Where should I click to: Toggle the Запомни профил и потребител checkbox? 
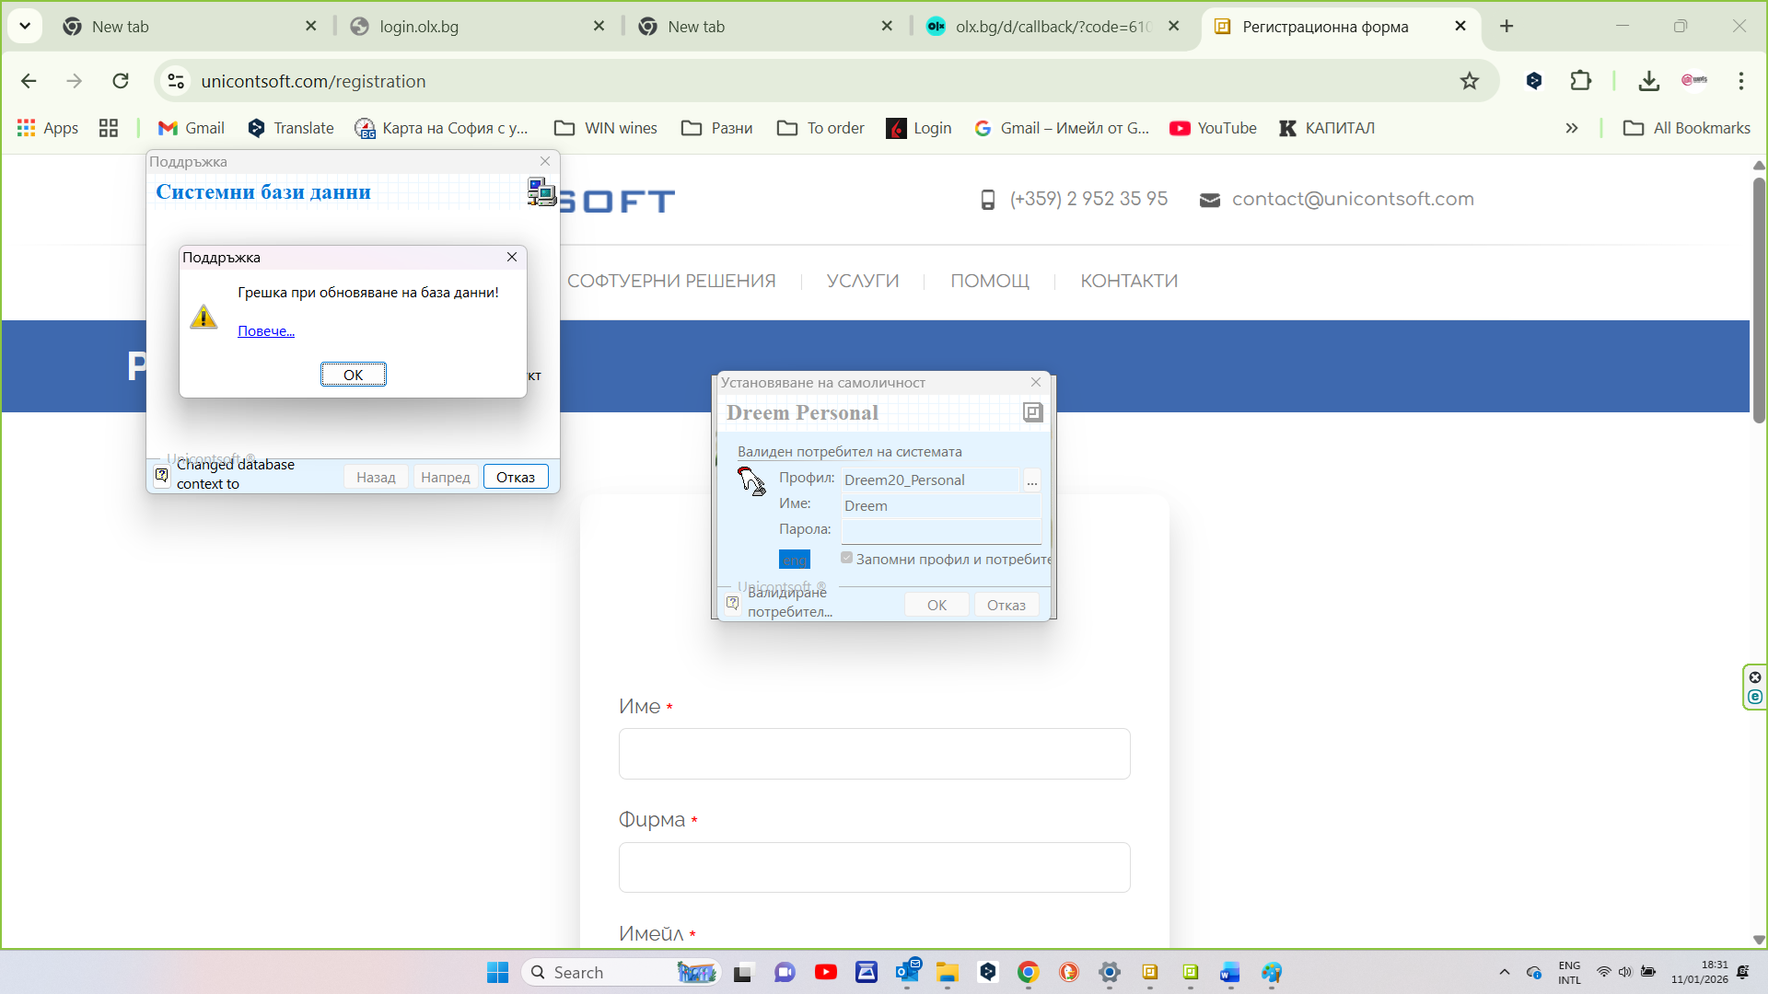[846, 558]
